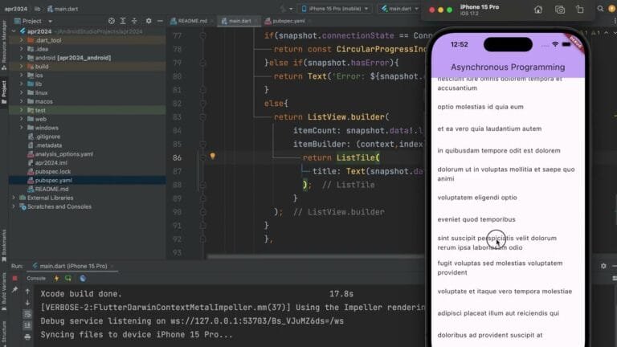
Task: Expand the .dart_tool folder
Action: tap(22, 40)
